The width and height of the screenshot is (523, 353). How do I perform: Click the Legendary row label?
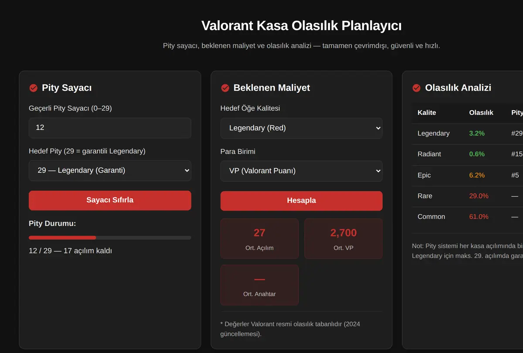coord(433,133)
